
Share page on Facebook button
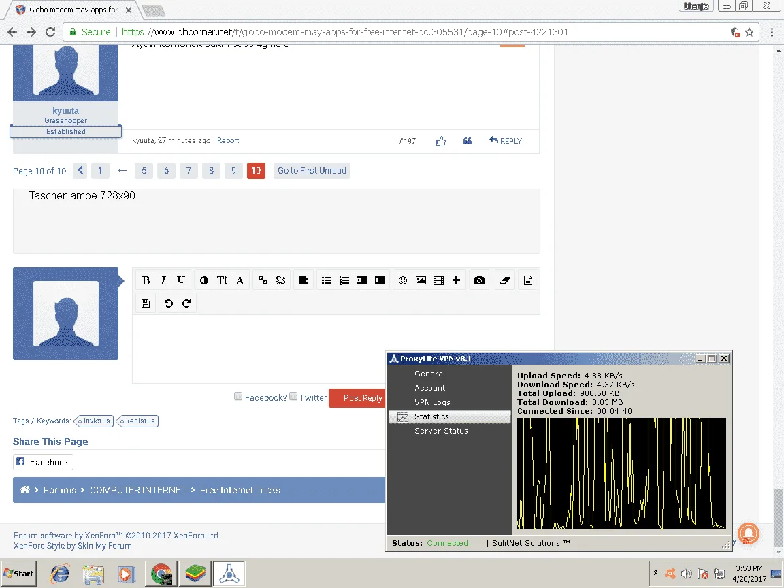point(43,462)
